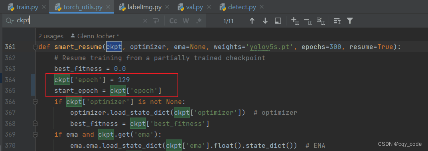The height and width of the screenshot is (151, 428).
Task: Switch to the train.py tab
Action: click(24, 7)
